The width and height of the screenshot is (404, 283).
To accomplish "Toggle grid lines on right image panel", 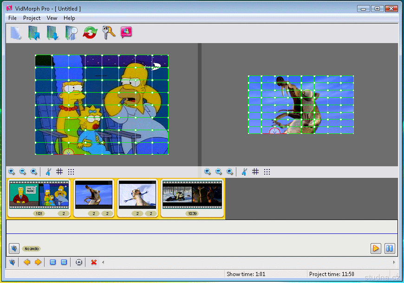I will [x=255, y=172].
